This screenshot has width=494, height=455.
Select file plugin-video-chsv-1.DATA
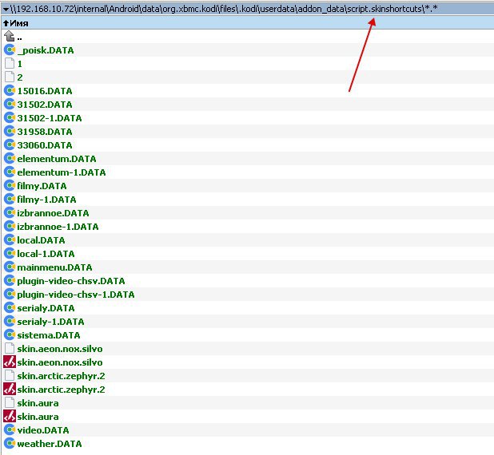pyautogui.click(x=76, y=295)
